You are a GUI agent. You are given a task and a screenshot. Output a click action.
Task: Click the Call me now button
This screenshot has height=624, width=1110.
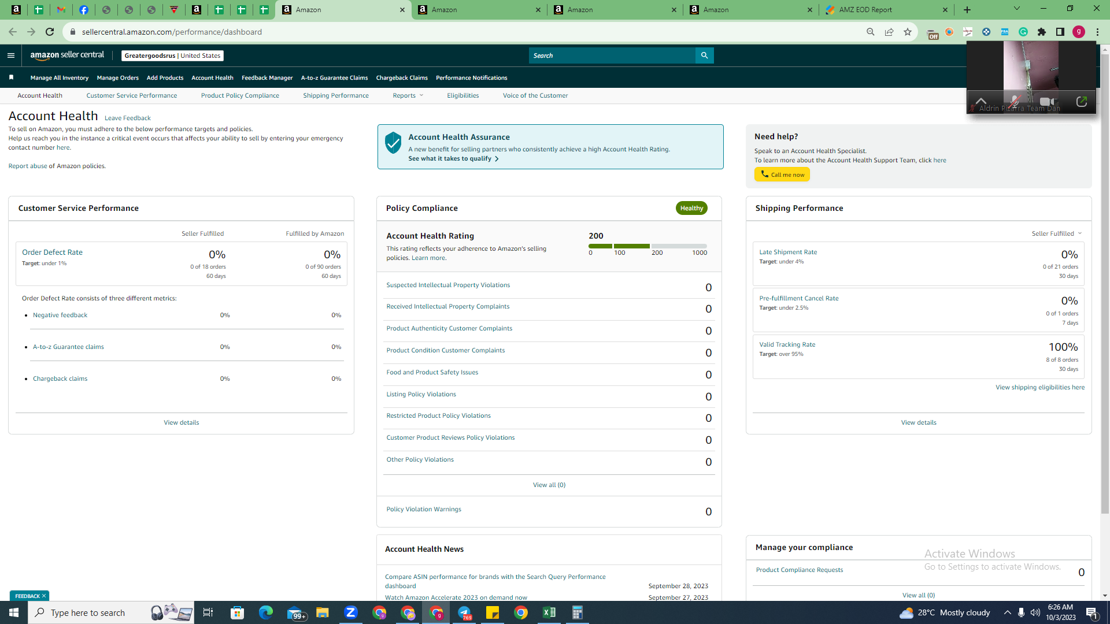click(782, 174)
